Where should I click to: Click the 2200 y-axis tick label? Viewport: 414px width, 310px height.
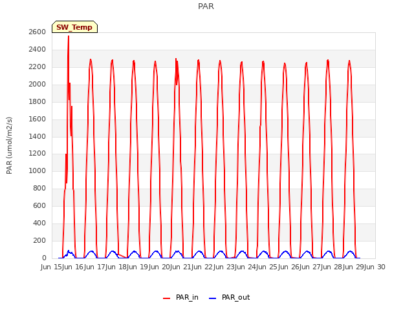[x=38, y=67]
